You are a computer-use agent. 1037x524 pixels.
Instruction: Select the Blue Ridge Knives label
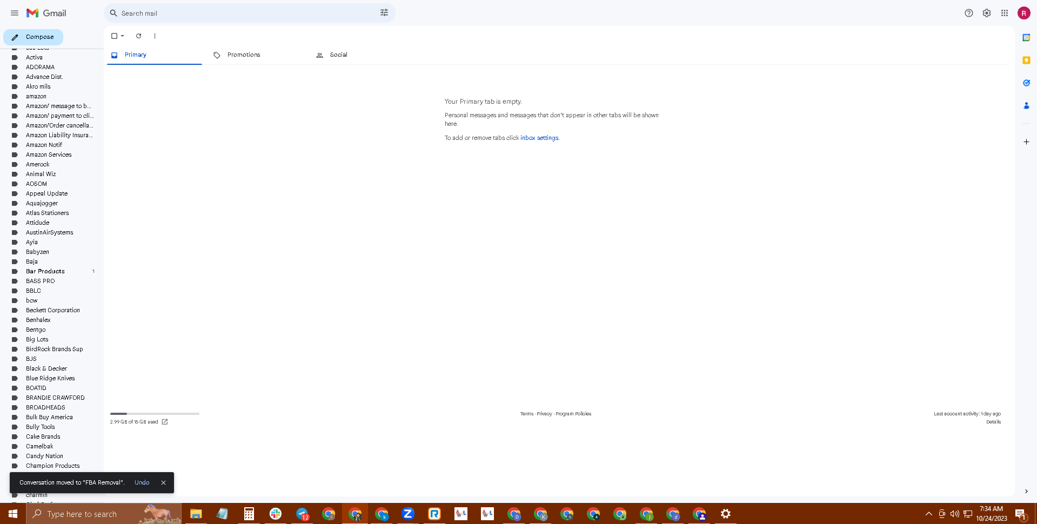[x=50, y=379]
